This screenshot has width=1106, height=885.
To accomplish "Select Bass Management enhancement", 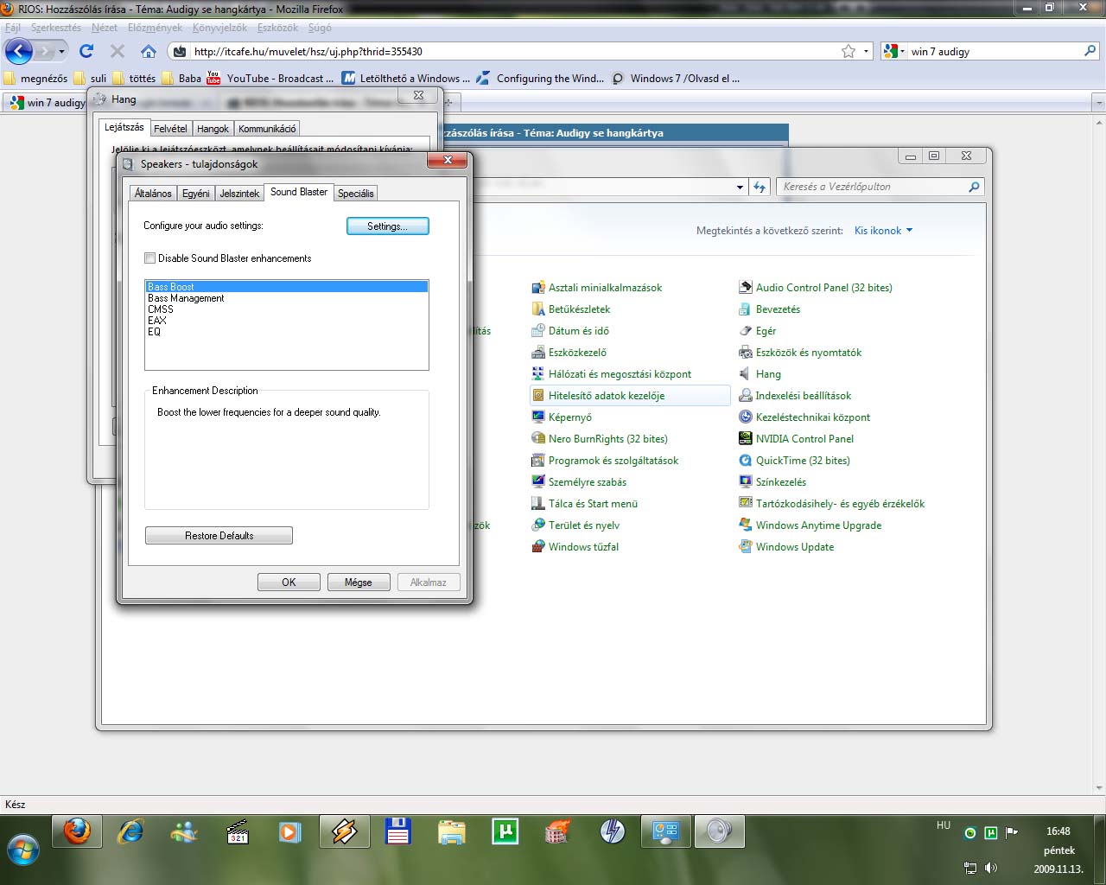I will pyautogui.click(x=287, y=298).
